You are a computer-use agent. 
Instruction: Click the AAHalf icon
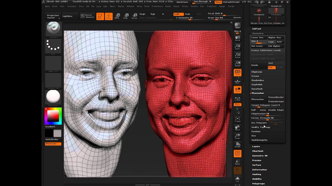[237, 64]
